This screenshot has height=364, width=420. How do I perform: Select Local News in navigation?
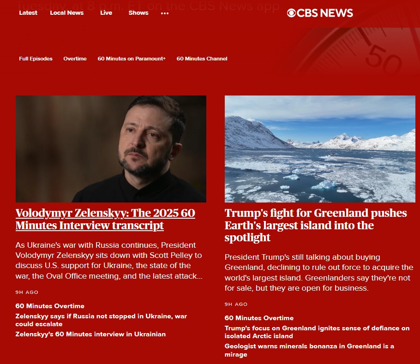pyautogui.click(x=67, y=13)
